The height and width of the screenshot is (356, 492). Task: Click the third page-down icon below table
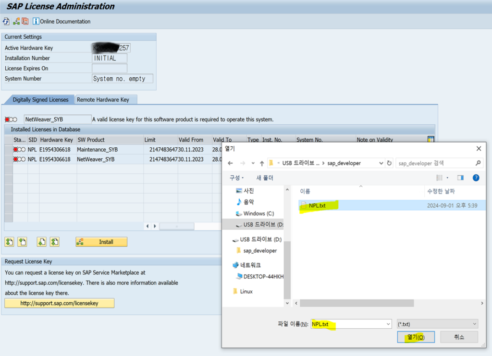(41, 242)
